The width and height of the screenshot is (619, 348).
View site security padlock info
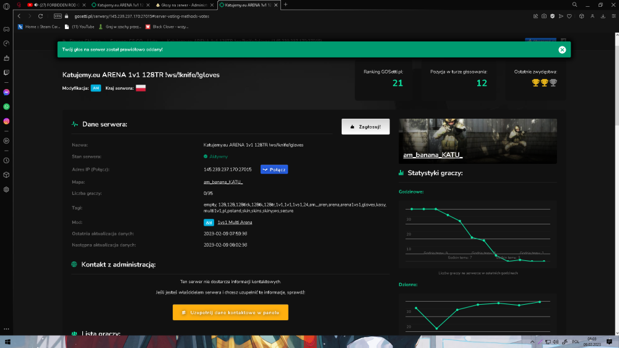click(66, 16)
